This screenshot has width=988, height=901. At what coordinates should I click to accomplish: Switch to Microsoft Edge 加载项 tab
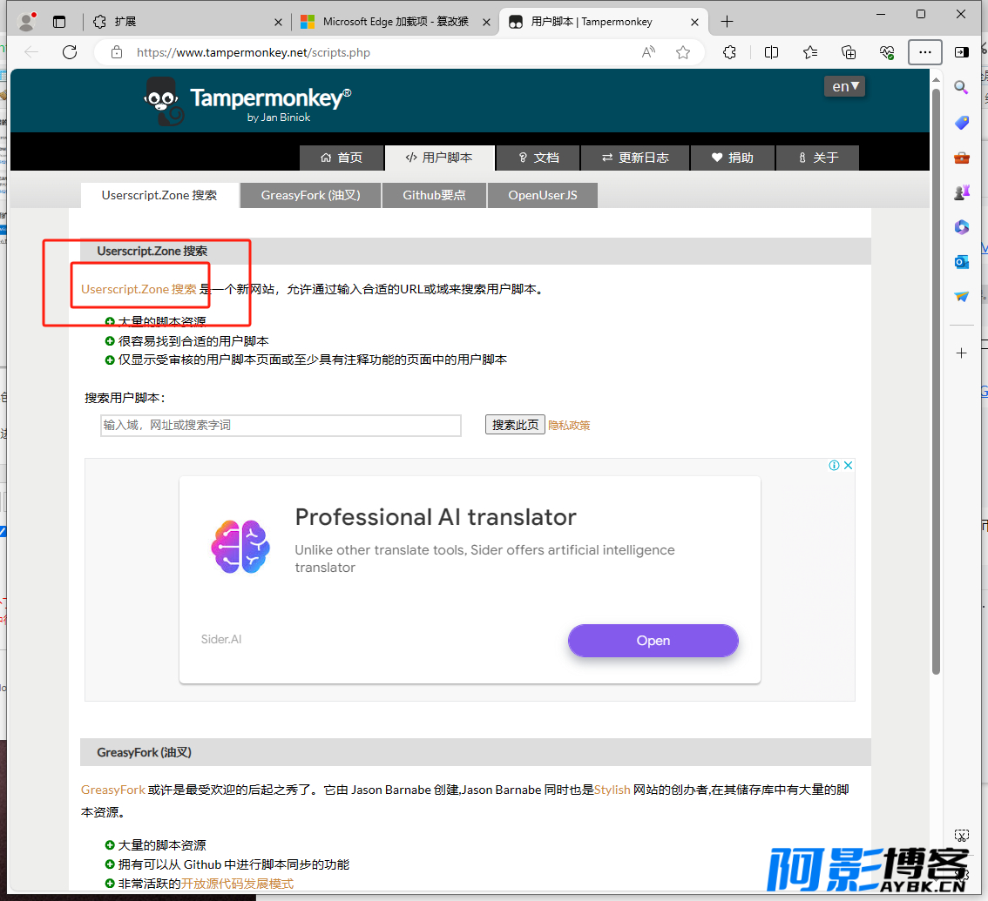[x=396, y=22]
